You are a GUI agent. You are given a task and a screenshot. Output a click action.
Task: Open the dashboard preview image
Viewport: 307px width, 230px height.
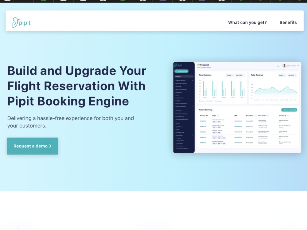click(237, 107)
